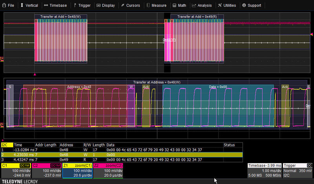
Task: Click the ruler icon beside Measure
Action: coord(148,5)
